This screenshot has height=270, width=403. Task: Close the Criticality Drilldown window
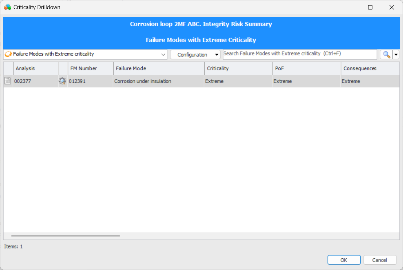tap(391, 7)
